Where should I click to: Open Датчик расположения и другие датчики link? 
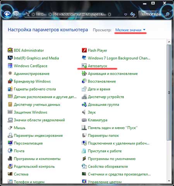45,97
